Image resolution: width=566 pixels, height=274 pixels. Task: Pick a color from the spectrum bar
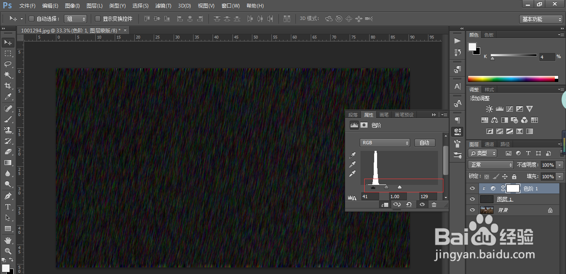(513, 79)
